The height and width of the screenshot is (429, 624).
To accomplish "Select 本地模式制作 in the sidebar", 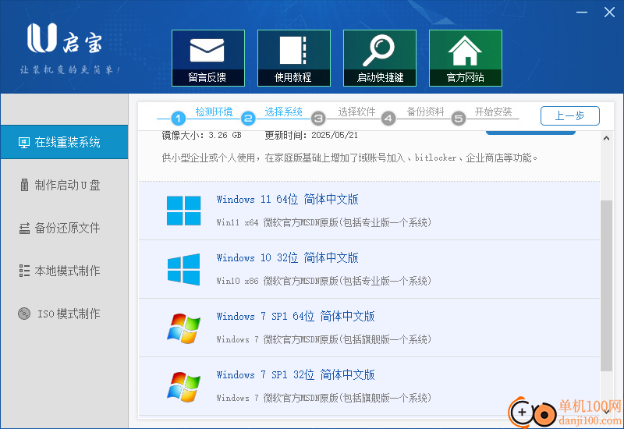I will 64,271.
